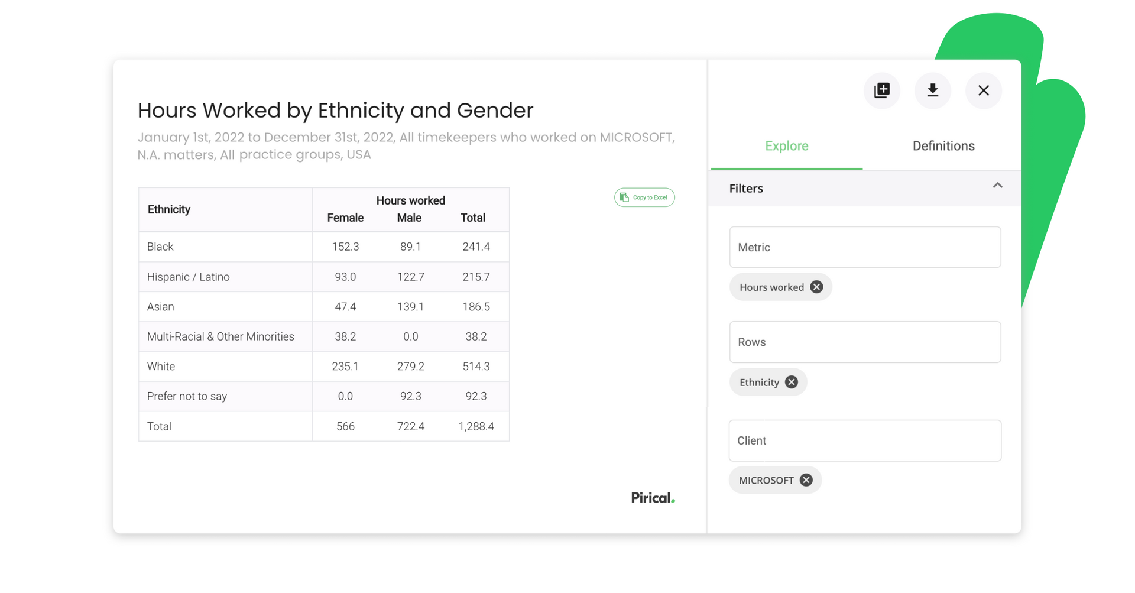Click the Ethnicity column header
Screen dimensions: 1135x593
tap(169, 209)
